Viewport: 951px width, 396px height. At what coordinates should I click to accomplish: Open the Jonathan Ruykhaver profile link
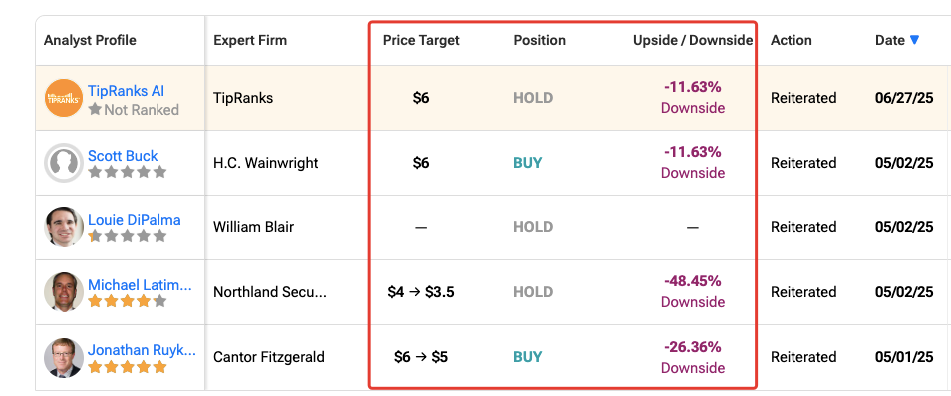click(142, 350)
